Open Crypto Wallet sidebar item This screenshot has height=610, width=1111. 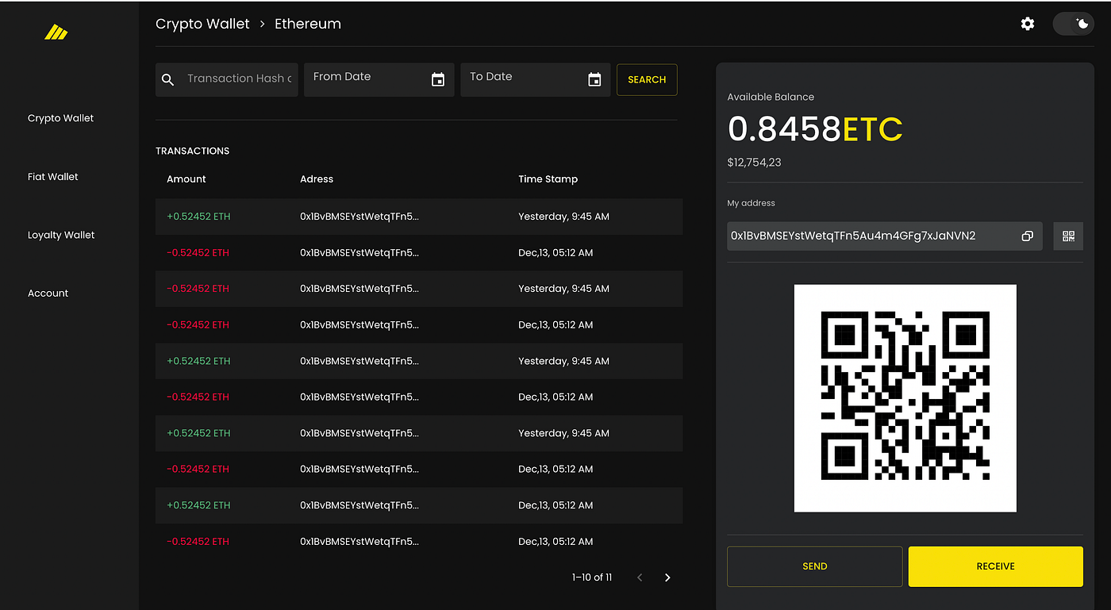click(x=60, y=118)
